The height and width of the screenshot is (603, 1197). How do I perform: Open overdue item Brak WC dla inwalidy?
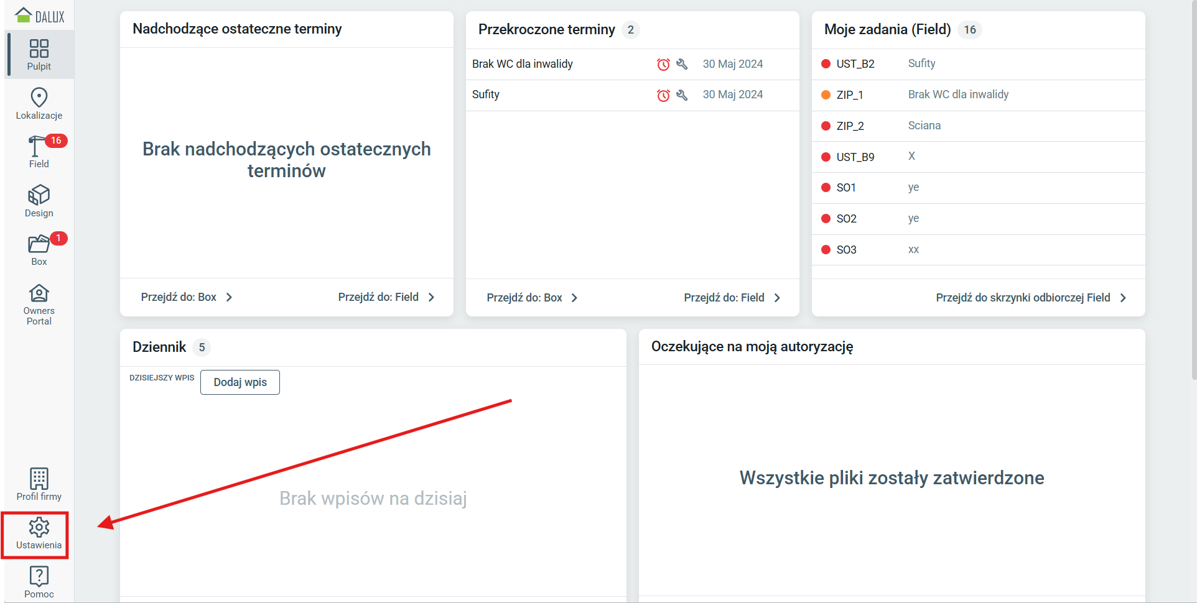[x=523, y=64]
